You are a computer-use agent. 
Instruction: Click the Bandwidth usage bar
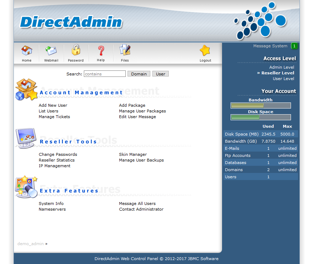261,106
